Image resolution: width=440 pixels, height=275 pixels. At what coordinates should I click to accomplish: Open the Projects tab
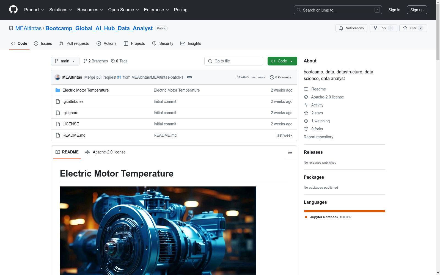pyautogui.click(x=134, y=43)
